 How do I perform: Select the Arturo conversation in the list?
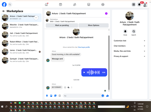coord(21,18)
